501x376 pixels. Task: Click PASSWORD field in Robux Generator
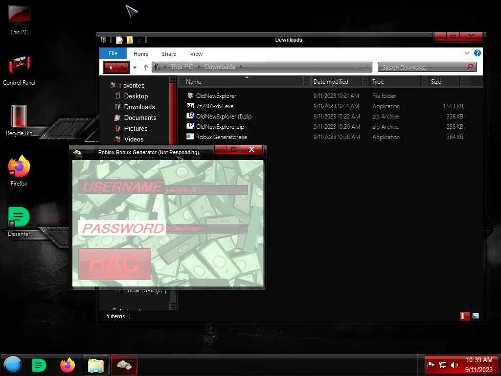coord(207,228)
